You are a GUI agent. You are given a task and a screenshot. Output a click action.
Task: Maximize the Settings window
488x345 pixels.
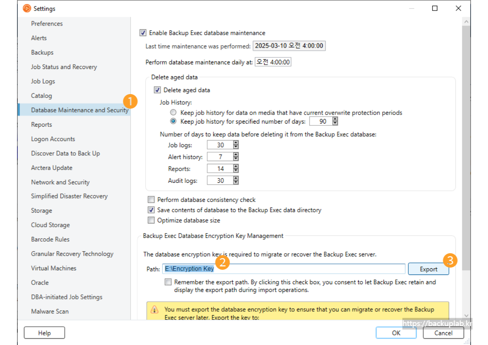(x=435, y=8)
